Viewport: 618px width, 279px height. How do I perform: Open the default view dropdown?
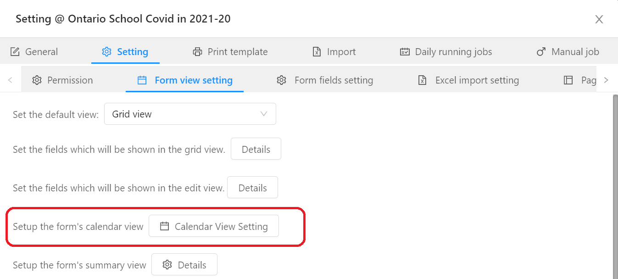click(x=190, y=114)
